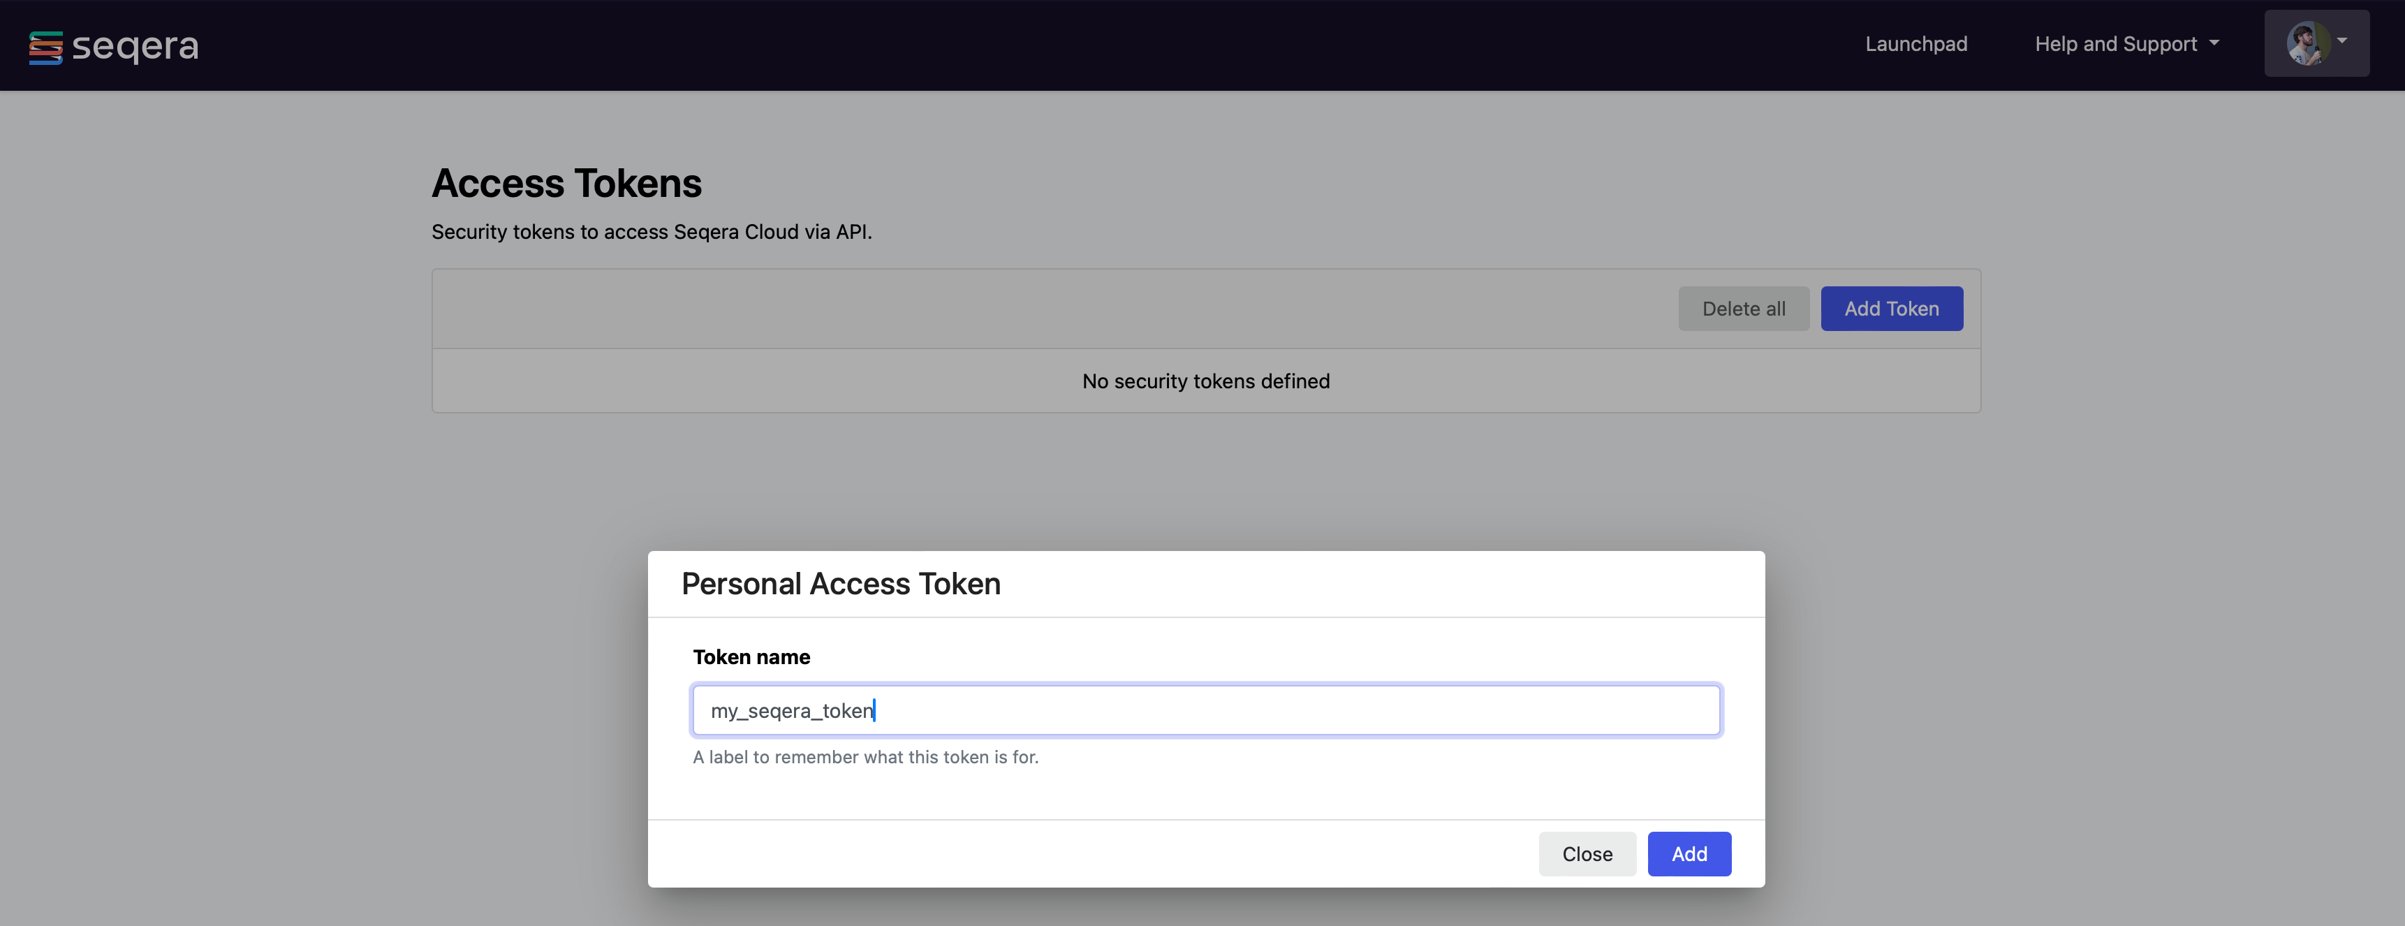The height and width of the screenshot is (926, 2405).
Task: Click the Personal Access Token dialog title
Action: click(x=840, y=585)
